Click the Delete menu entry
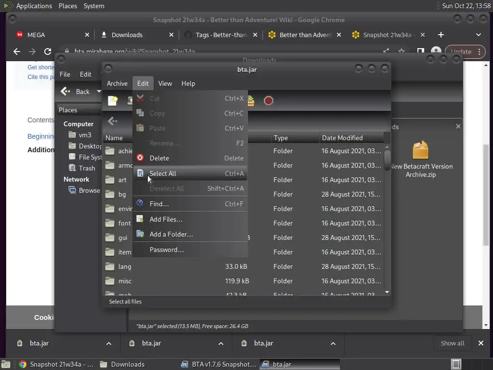Viewport: 493px width, 370px height. 190,158
